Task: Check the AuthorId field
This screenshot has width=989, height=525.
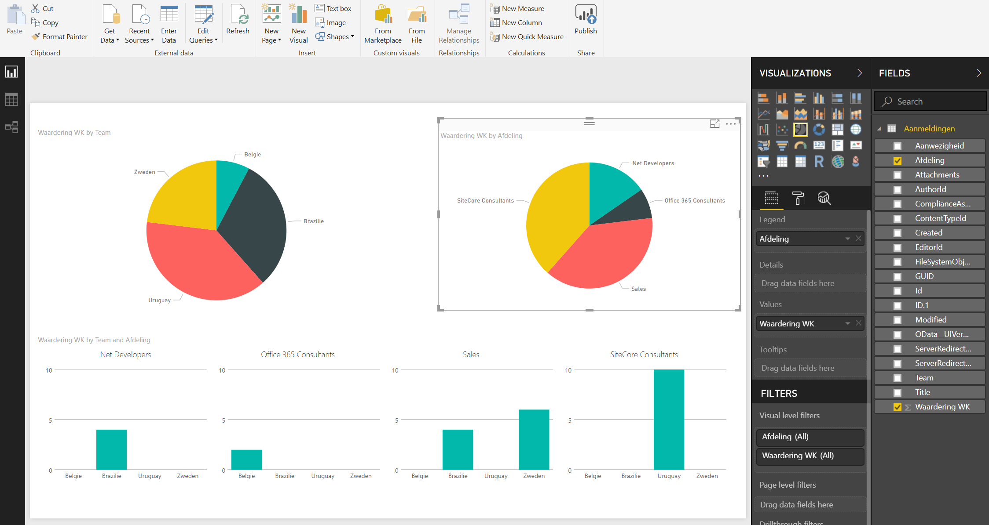Action: click(x=897, y=189)
